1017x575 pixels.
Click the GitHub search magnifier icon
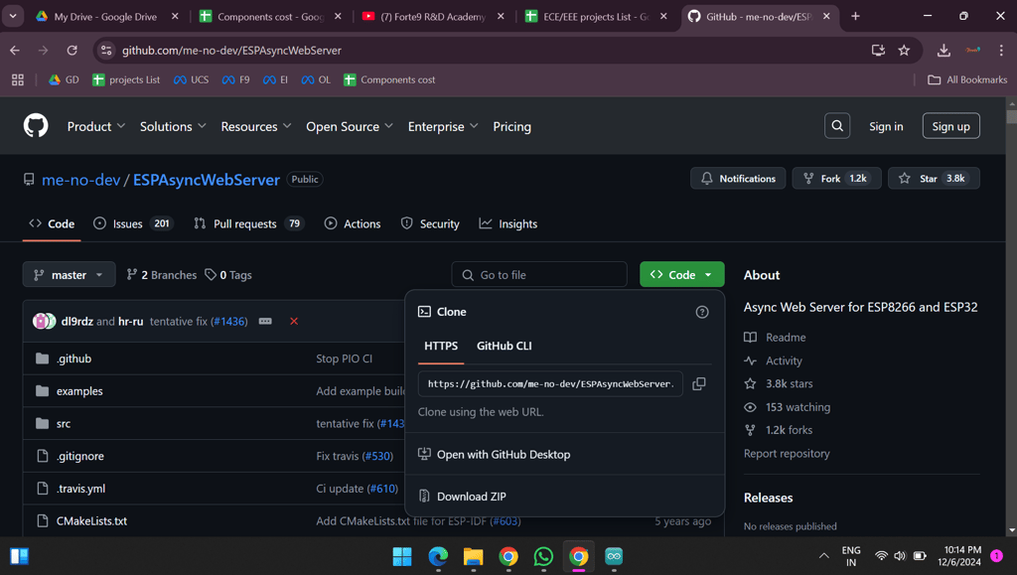[x=836, y=126]
